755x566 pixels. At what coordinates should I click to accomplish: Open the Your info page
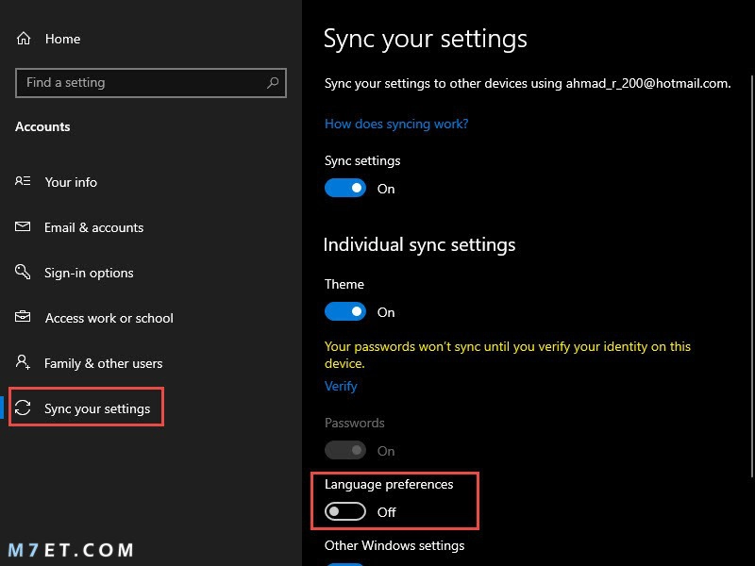coord(71,182)
